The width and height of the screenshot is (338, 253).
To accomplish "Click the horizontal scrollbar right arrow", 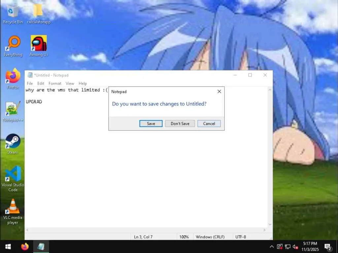I will pyautogui.click(x=264, y=230).
